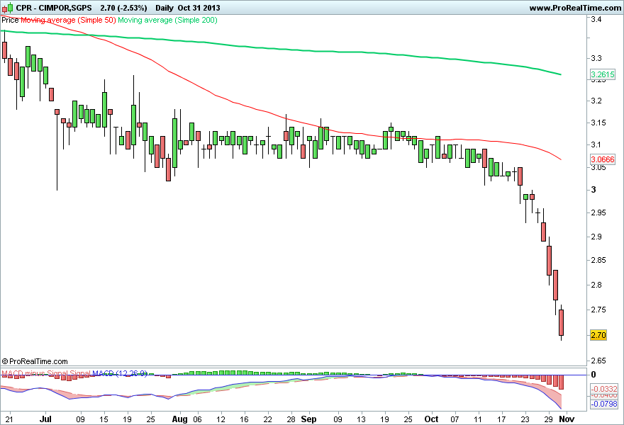Click the 29 date label on the time axis
Screen dimensions: 624x425
(549, 419)
